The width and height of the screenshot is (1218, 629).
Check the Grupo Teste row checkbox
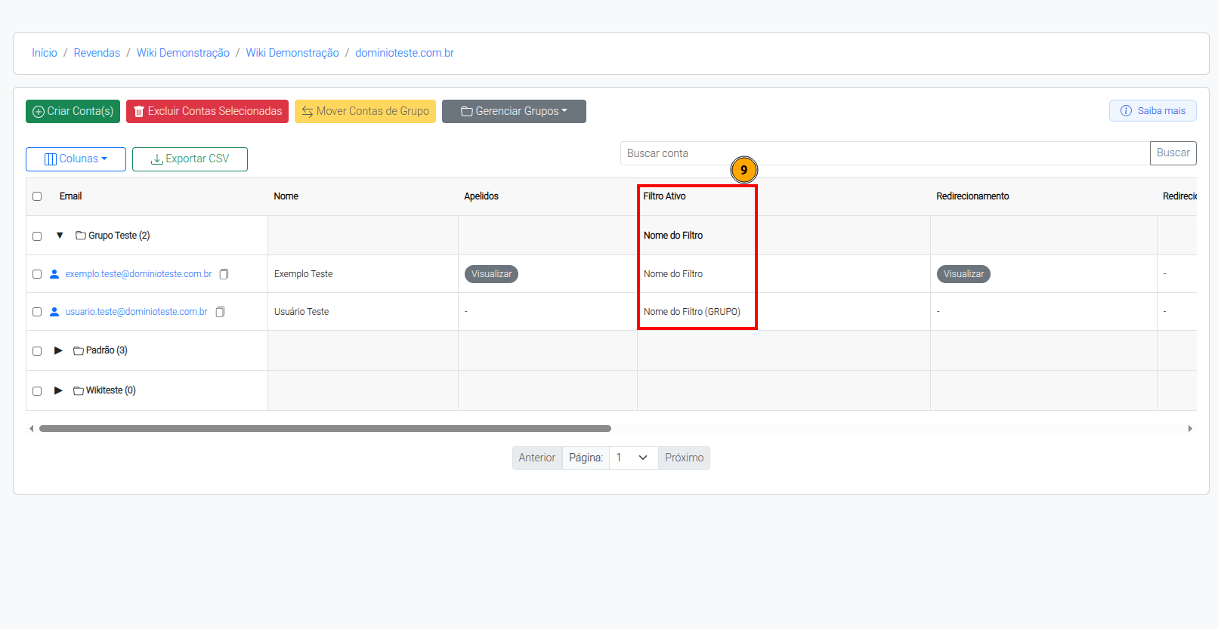pos(37,236)
